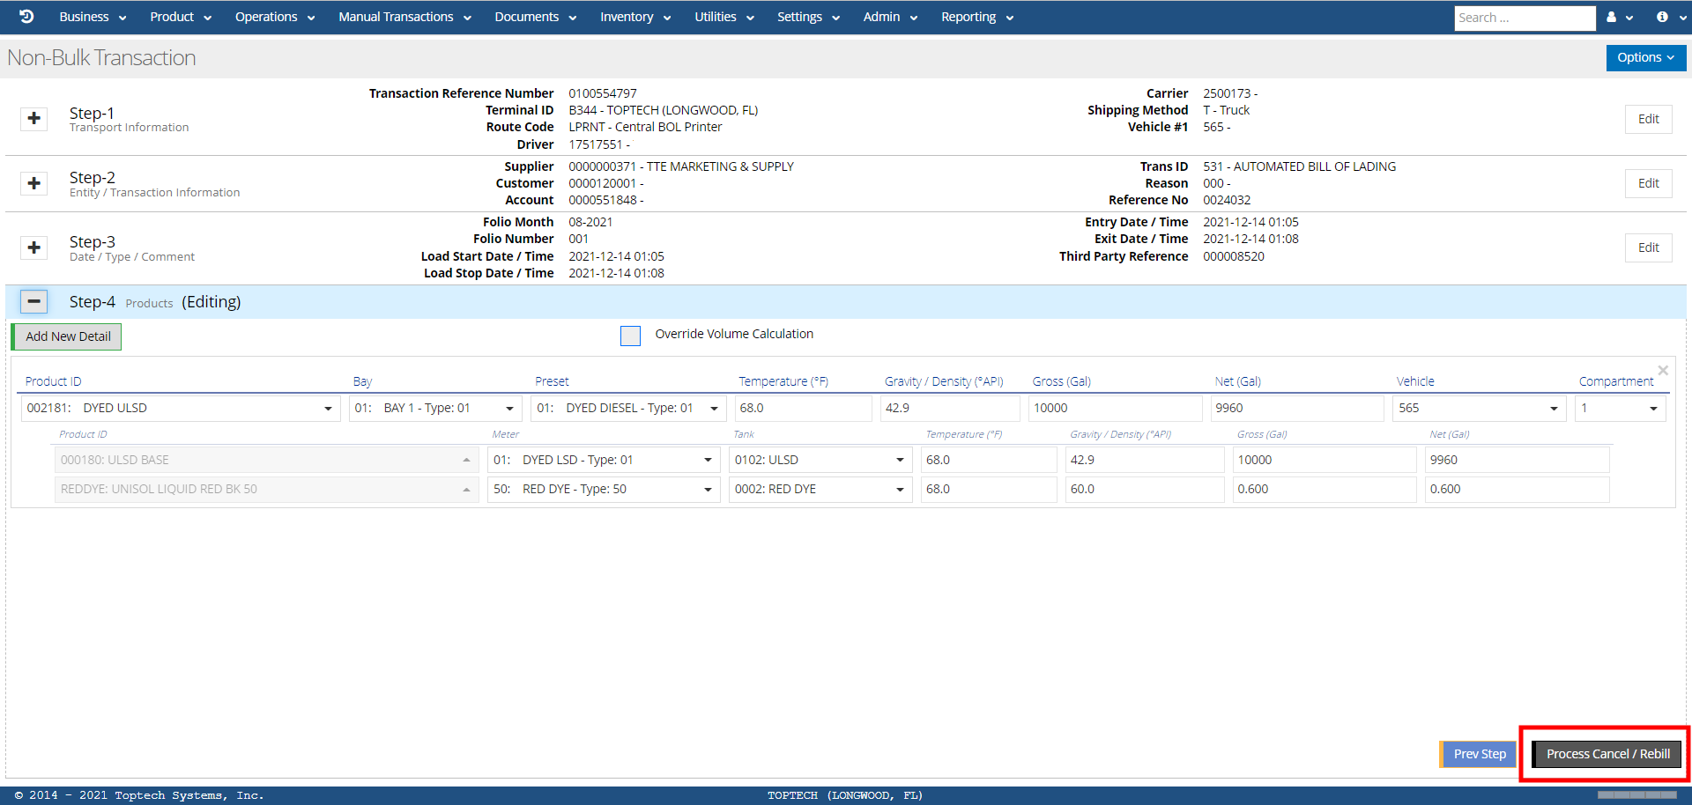Click the home logo icon in navbar
This screenshot has height=805, width=1692.
[x=26, y=17]
